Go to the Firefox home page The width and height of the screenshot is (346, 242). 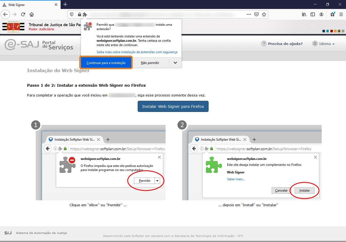(32, 14)
